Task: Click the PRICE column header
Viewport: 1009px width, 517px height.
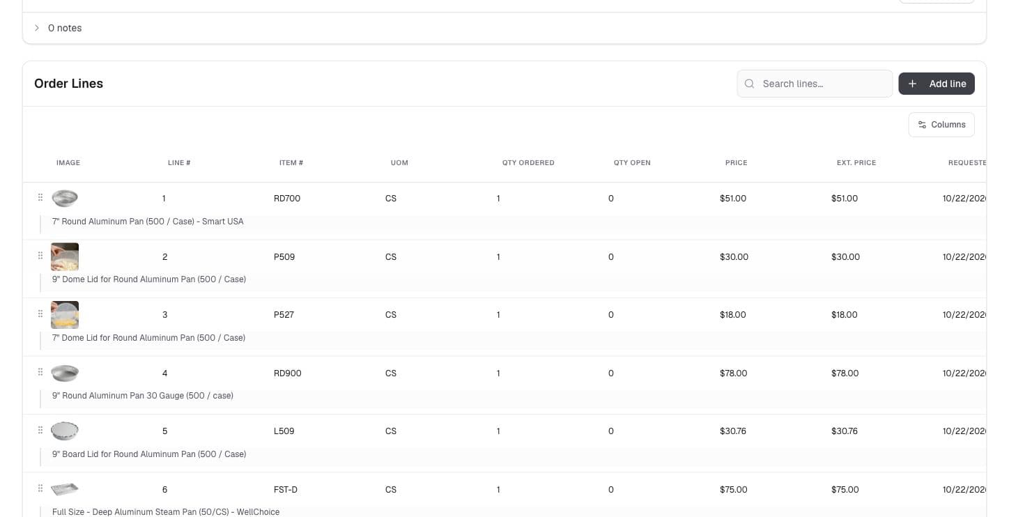Action: click(x=736, y=163)
